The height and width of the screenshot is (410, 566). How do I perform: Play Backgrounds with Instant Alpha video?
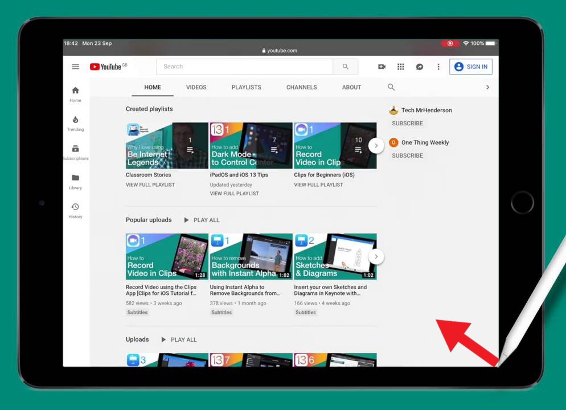pos(251,257)
